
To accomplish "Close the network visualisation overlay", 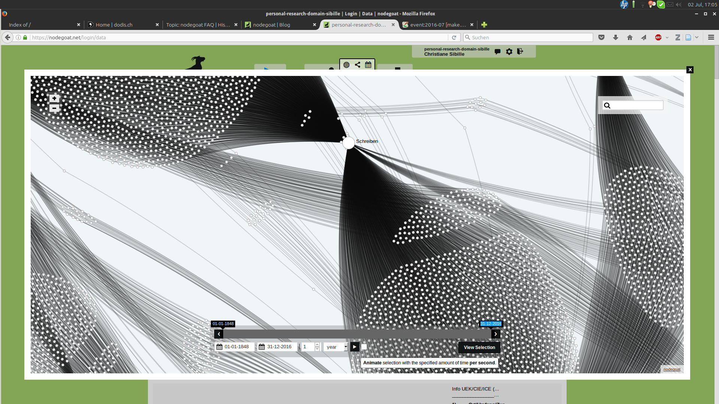I will [x=690, y=70].
